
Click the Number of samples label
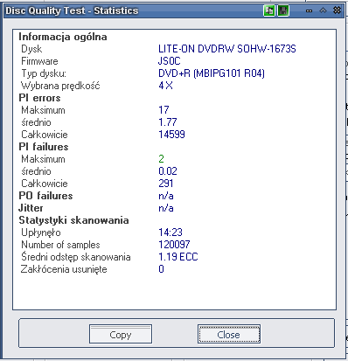pyautogui.click(x=60, y=245)
